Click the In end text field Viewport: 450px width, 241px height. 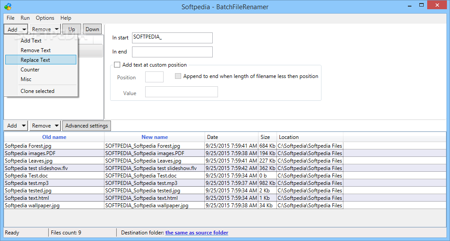tap(172, 52)
